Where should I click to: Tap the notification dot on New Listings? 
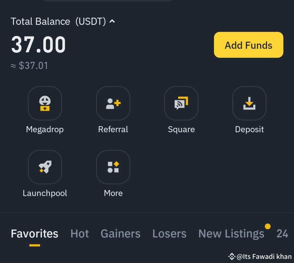click(x=268, y=226)
